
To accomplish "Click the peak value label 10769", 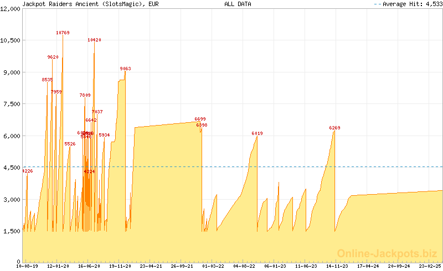I will point(63,33).
